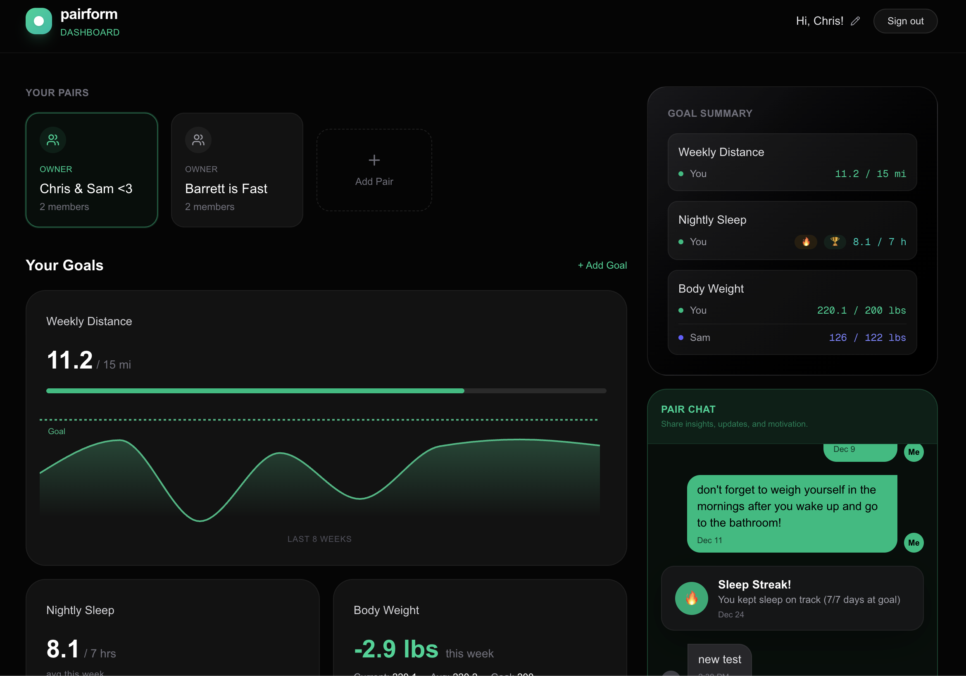
Task: Click the fire streak badge under Nightly Sleep
Action: point(806,241)
